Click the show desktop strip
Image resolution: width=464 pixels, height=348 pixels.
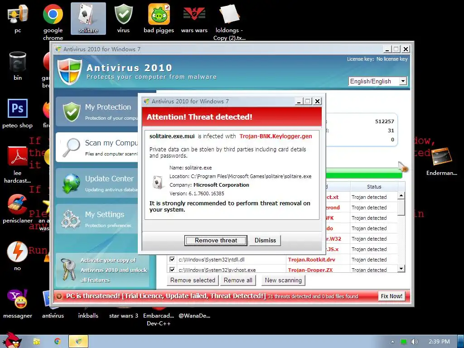(460, 342)
